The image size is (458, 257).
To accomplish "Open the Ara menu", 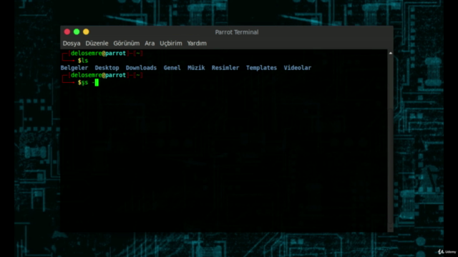I will point(150,44).
